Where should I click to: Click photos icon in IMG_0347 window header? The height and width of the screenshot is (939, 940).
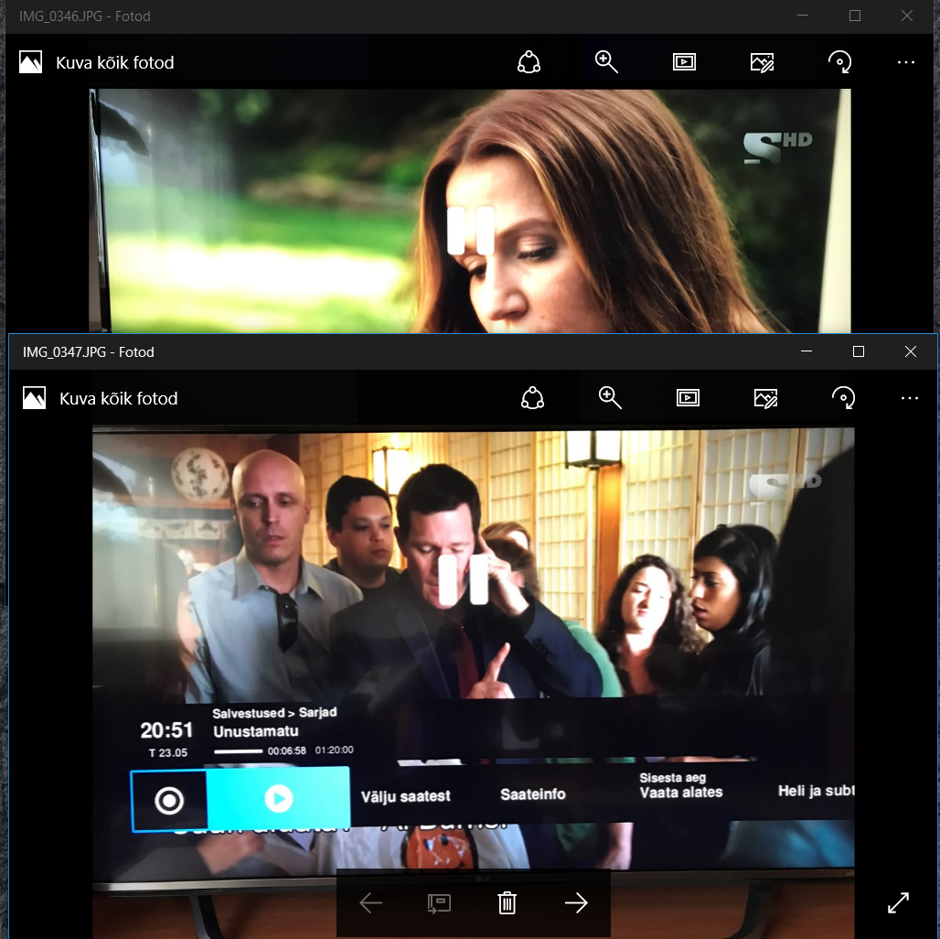[x=34, y=398]
